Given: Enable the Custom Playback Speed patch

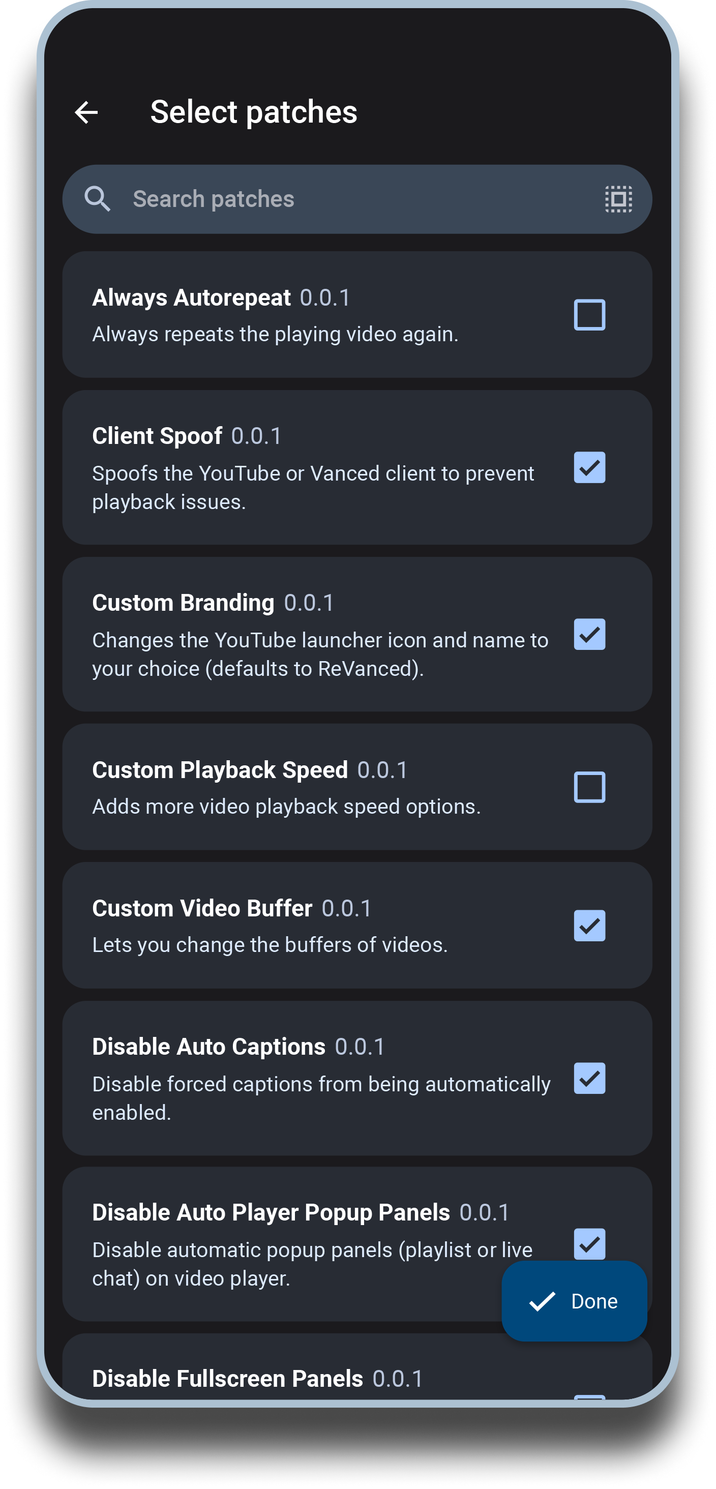Looking at the screenshot, I should tap(589, 786).
